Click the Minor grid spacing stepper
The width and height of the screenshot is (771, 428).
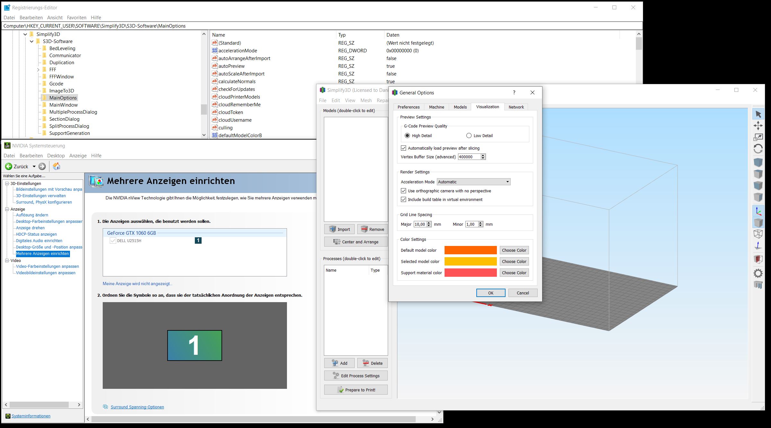(481, 224)
